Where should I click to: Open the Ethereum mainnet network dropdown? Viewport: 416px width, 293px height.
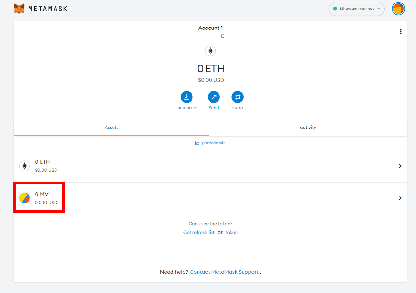(356, 9)
